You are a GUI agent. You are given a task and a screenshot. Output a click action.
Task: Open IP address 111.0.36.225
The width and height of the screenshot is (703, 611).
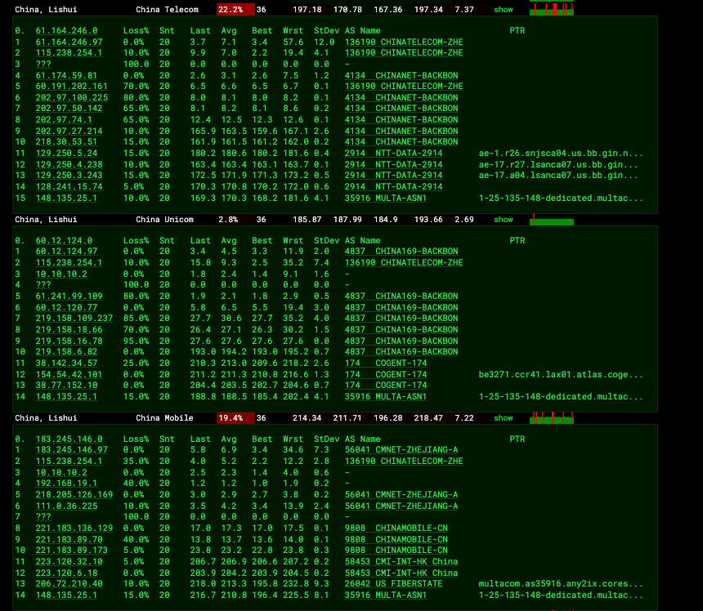(x=66, y=506)
